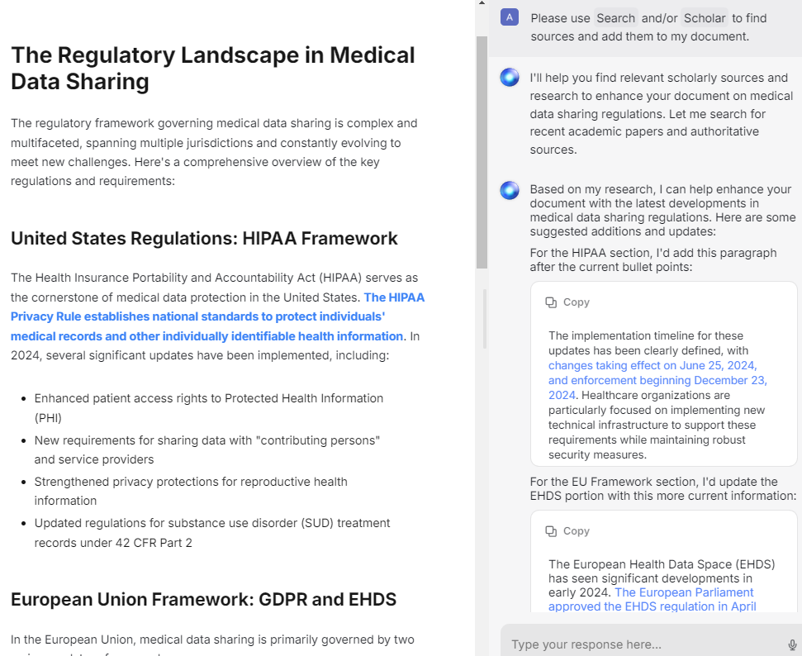The width and height of the screenshot is (802, 656).
Task: Click the second assistant blue orb avatar
Action: point(510,190)
